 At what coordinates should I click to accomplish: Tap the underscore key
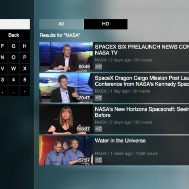(x=14, y=91)
